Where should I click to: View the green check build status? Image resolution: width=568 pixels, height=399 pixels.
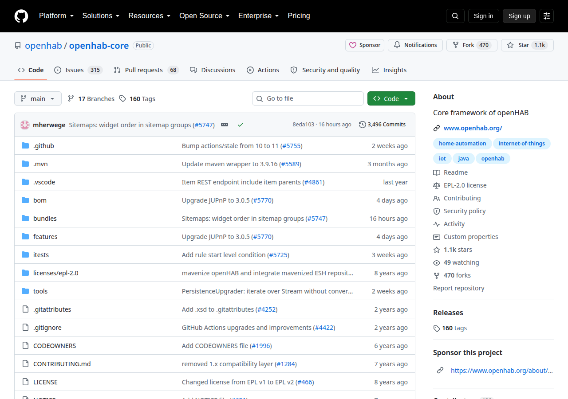coord(241,125)
